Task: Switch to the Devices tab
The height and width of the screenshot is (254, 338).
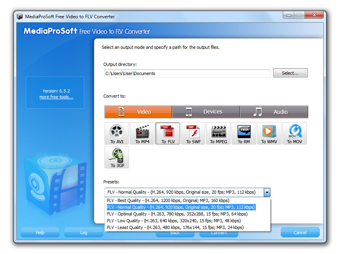Action: pos(206,112)
